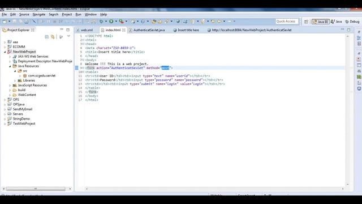Open the Debug configurations dropdown arrow
Viewport: 362px width, 204px height.
(x=106, y=22)
